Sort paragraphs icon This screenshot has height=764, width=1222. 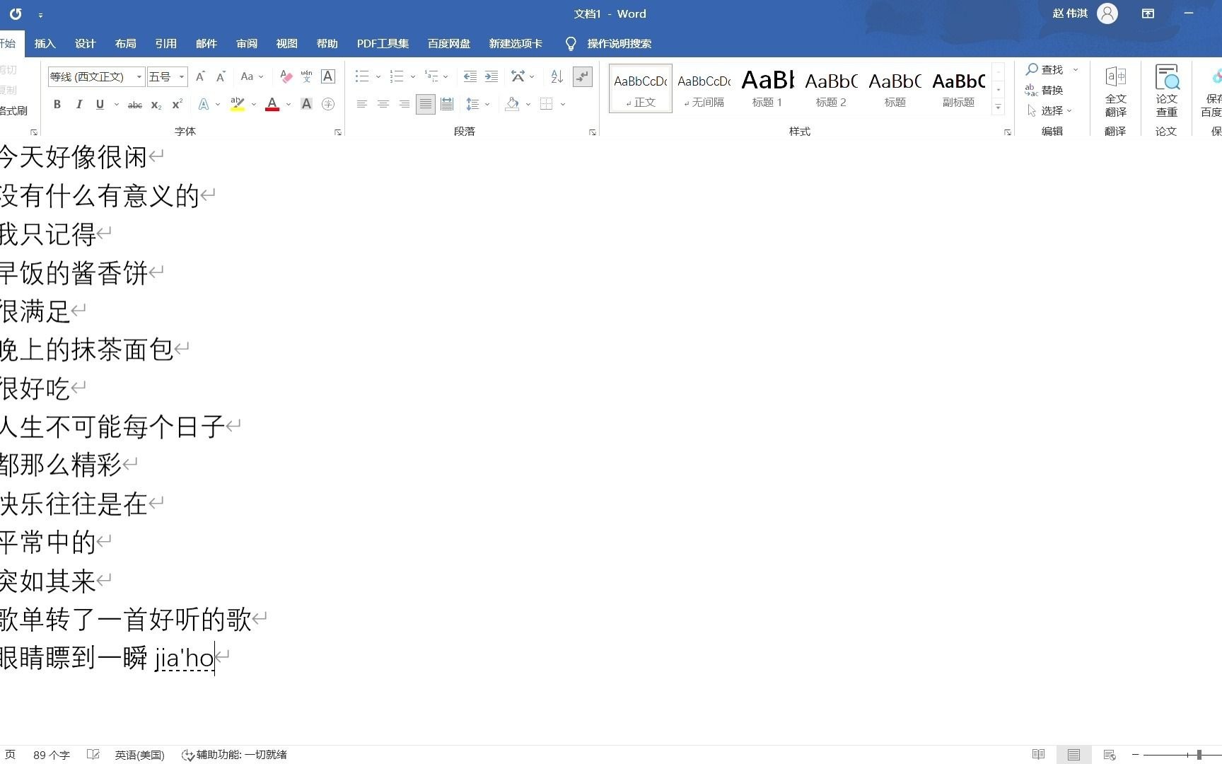pos(557,76)
